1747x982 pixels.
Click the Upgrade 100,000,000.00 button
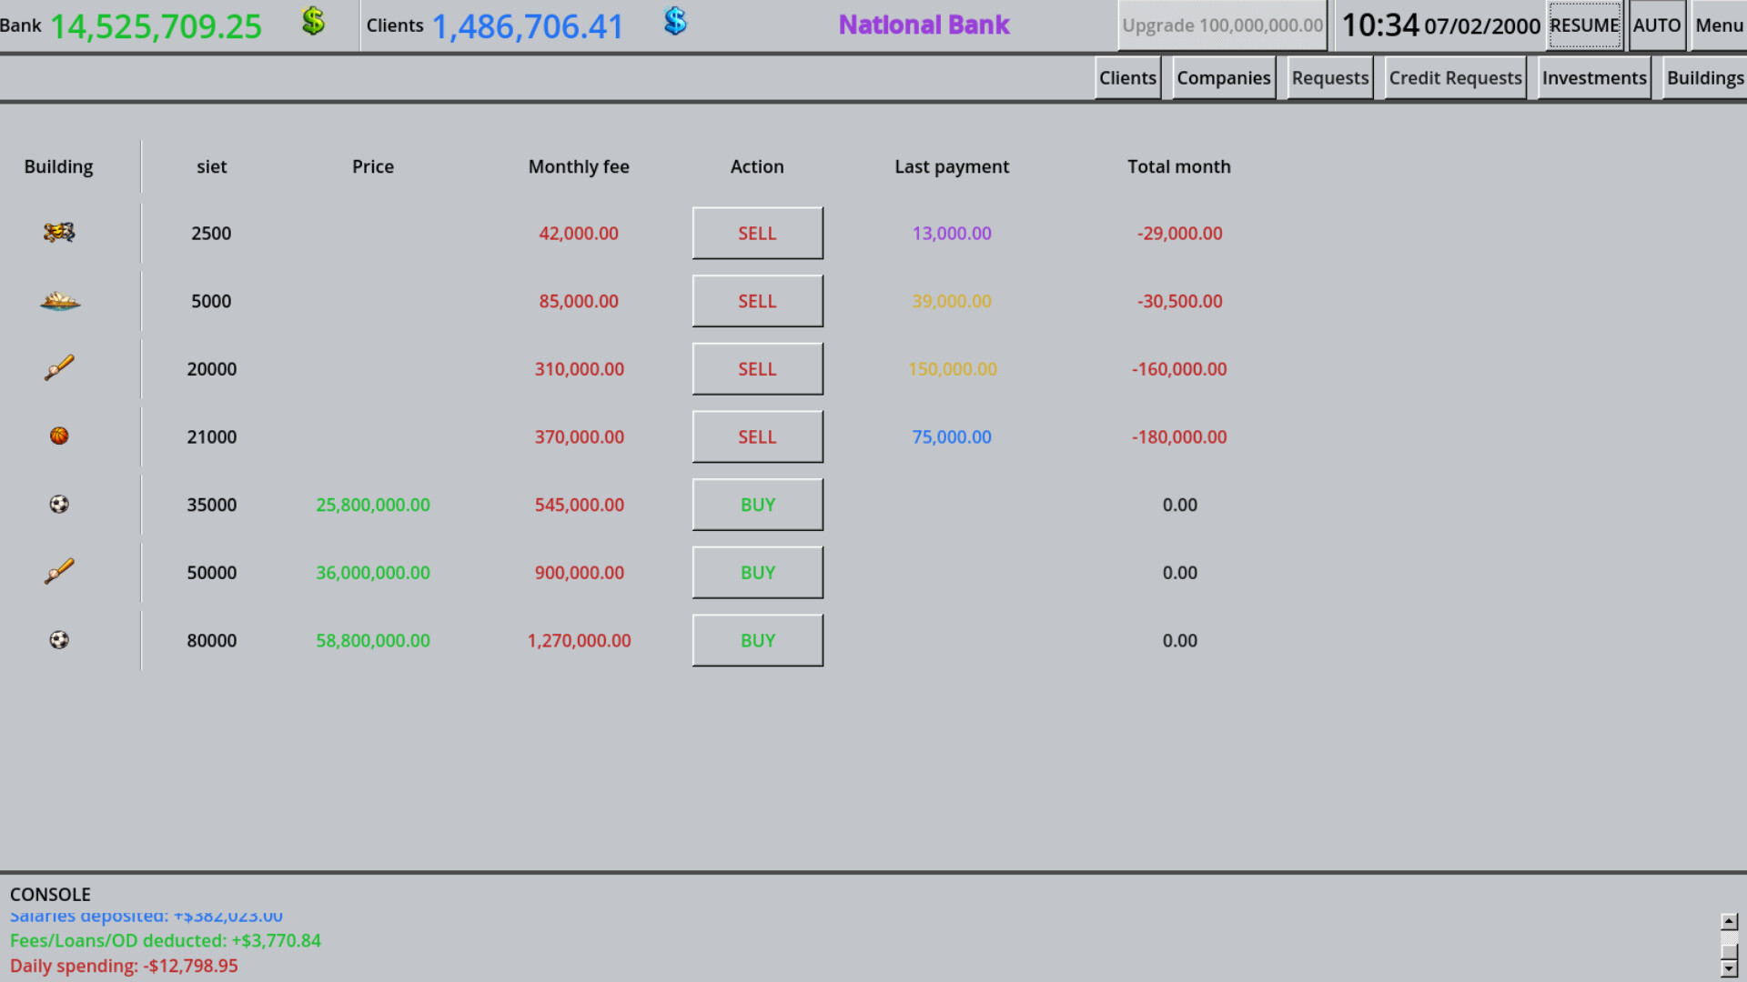click(1222, 25)
